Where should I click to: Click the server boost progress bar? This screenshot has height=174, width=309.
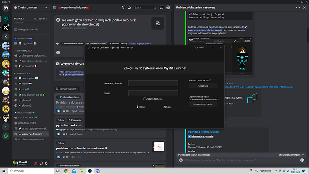30,22
